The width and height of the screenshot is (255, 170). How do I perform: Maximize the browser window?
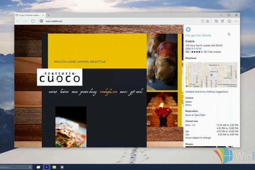[x=229, y=15]
